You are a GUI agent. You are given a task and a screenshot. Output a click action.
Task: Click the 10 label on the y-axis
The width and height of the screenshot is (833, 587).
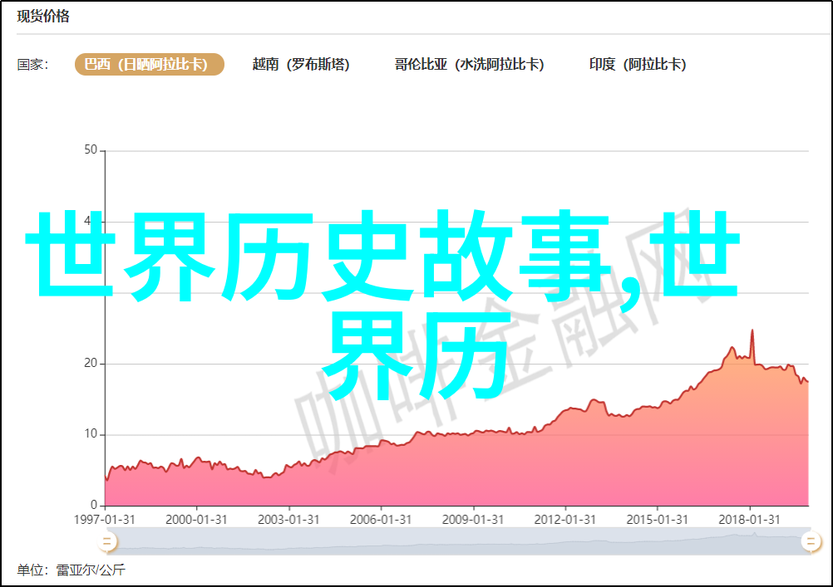point(91,434)
